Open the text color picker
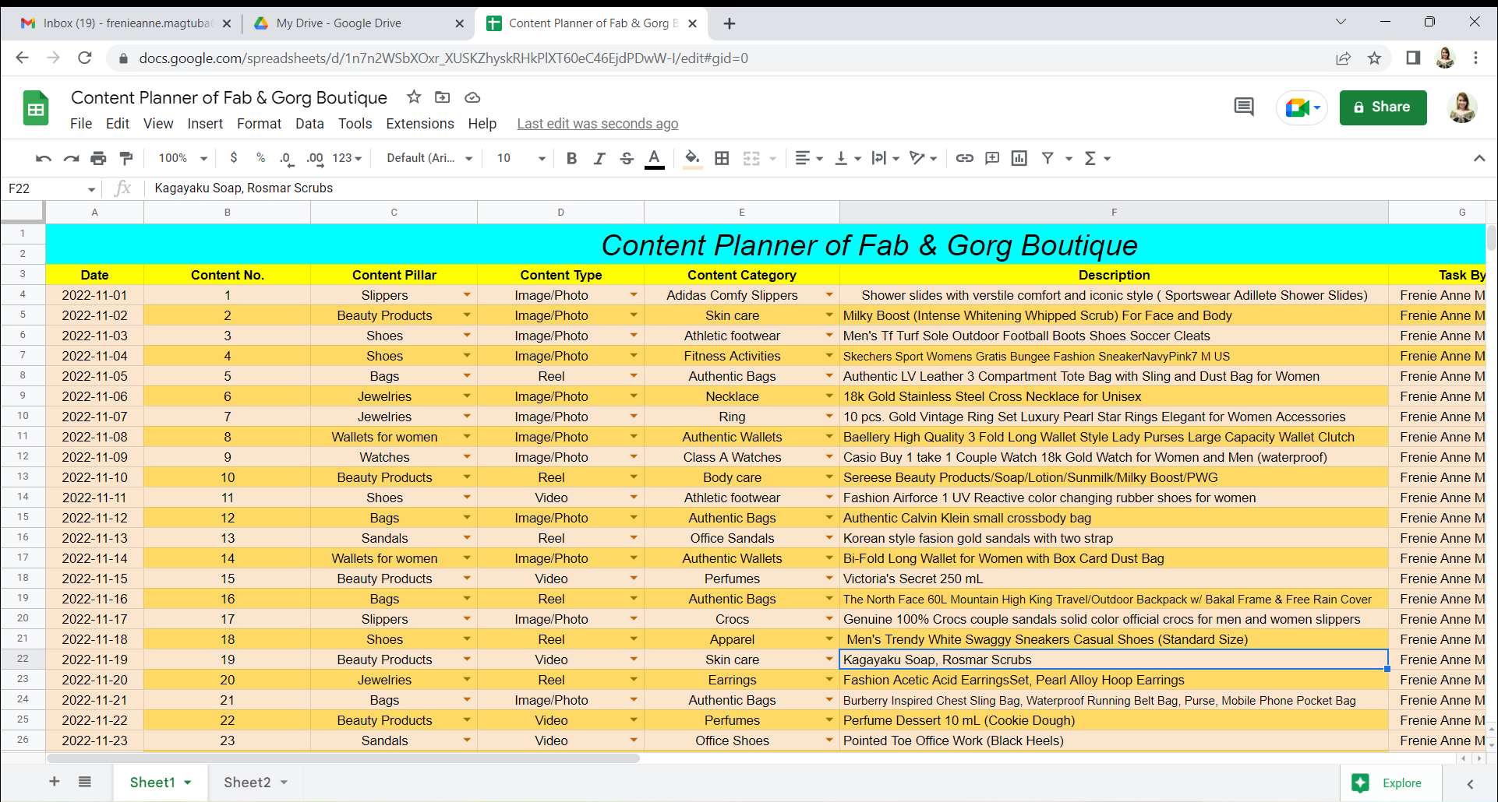Viewport: 1498px width, 802px height. click(x=655, y=158)
